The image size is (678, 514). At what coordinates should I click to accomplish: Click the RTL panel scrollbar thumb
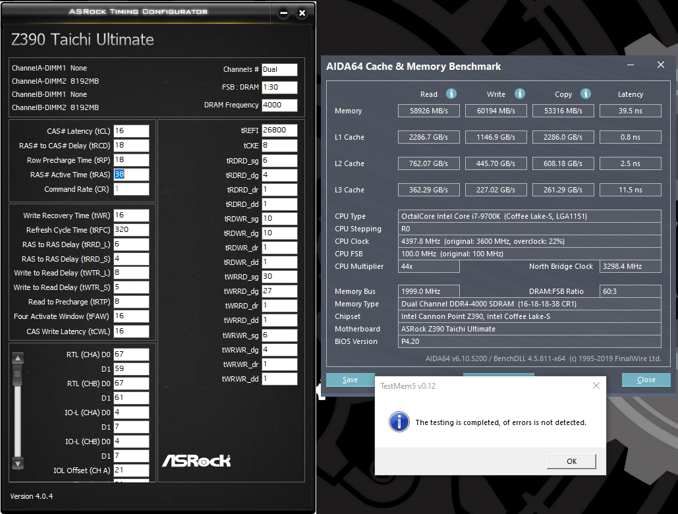[18, 375]
